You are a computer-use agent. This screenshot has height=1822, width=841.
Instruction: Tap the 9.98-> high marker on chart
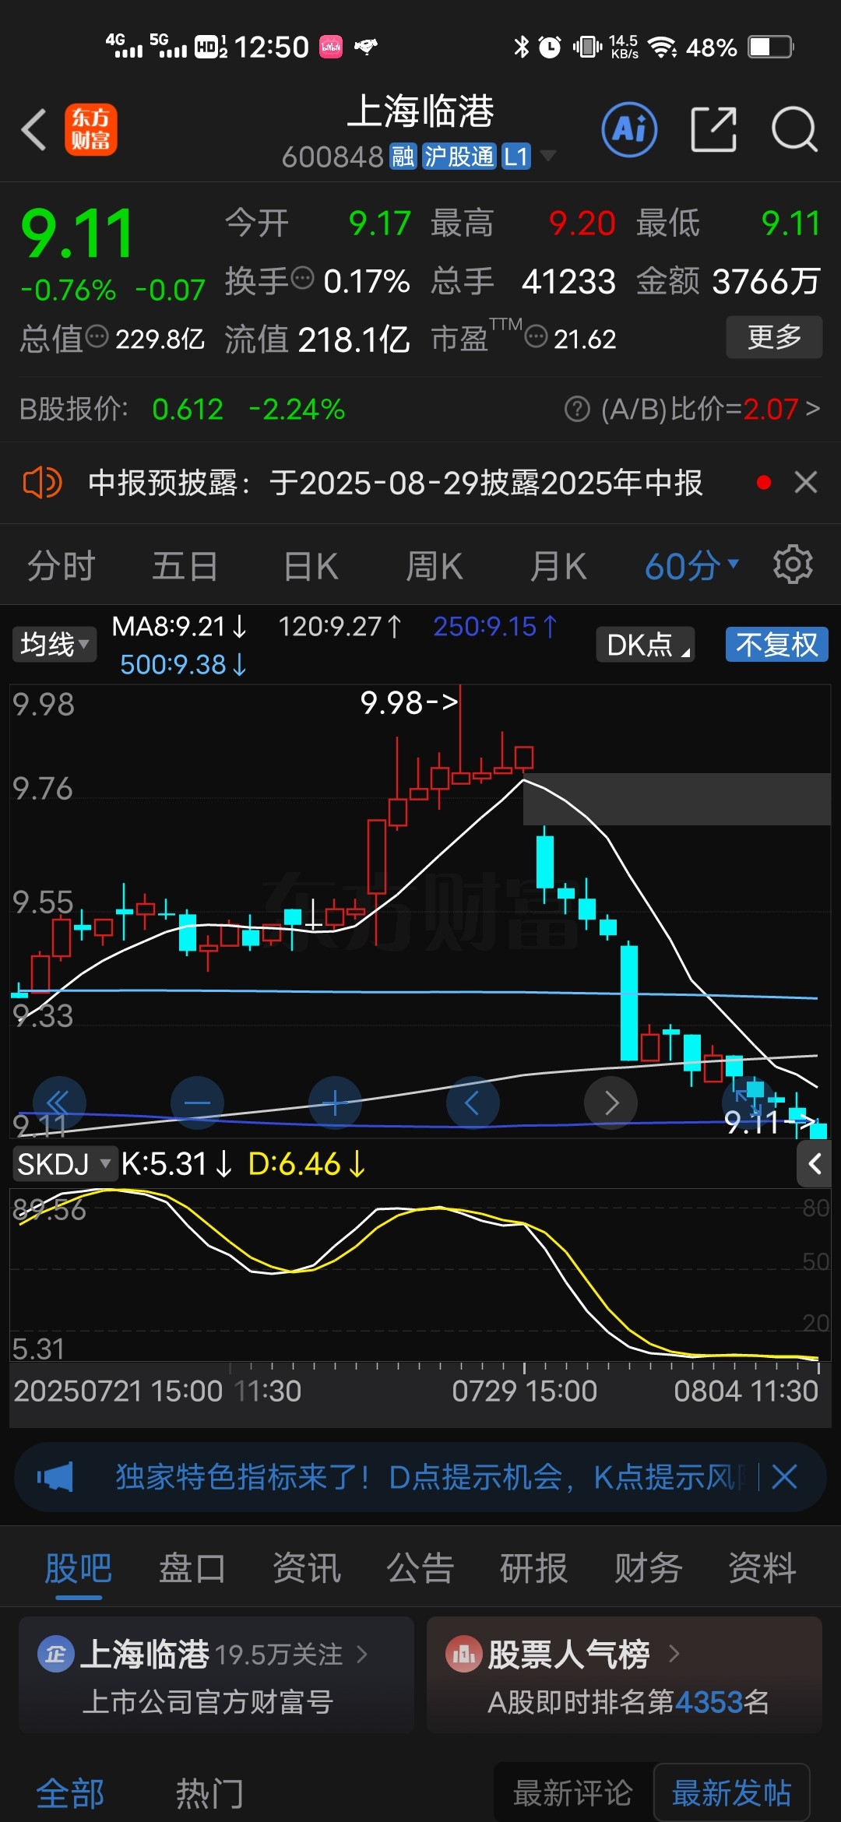click(409, 702)
